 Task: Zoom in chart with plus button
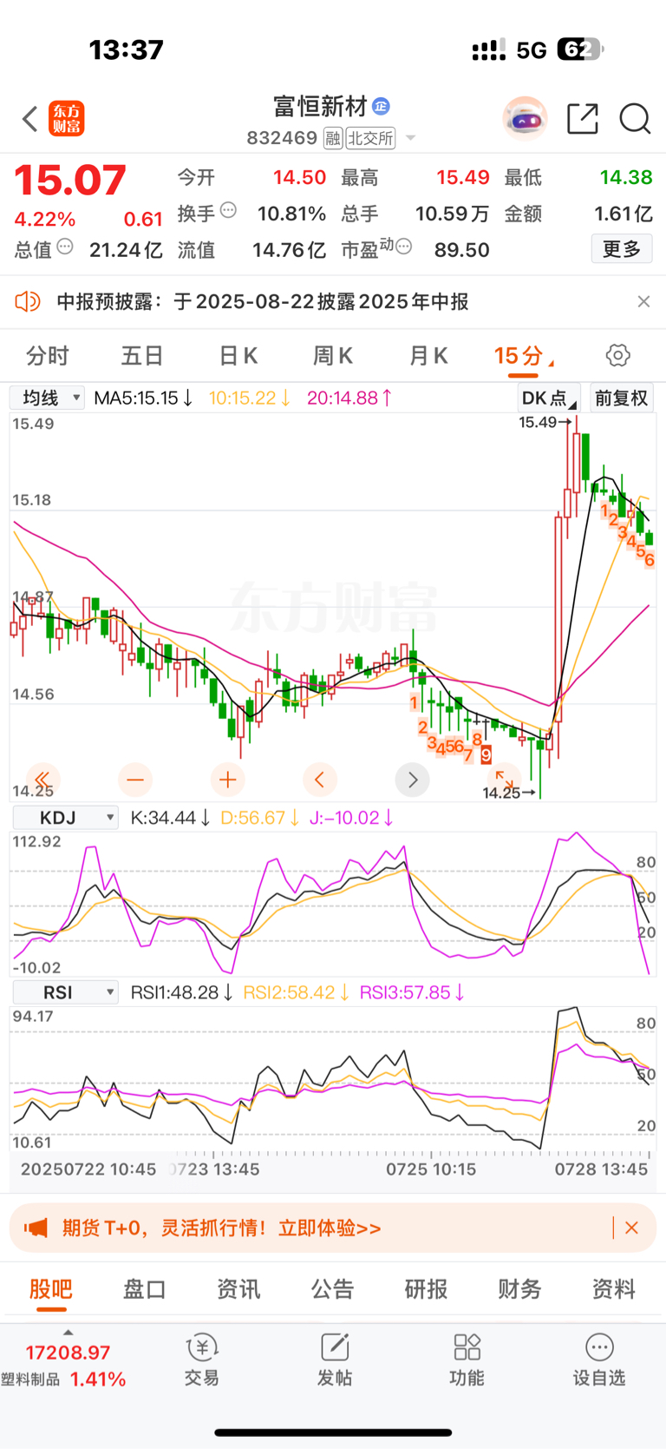click(228, 780)
